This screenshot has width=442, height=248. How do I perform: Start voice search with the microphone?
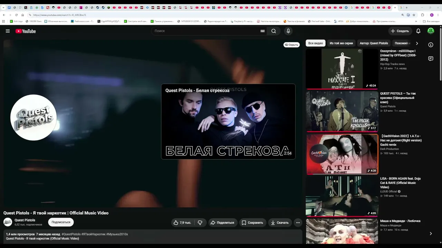pyautogui.click(x=288, y=31)
